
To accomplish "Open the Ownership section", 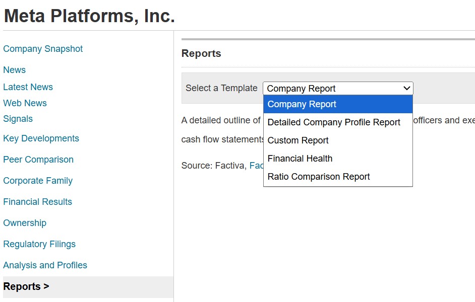I will pos(25,223).
